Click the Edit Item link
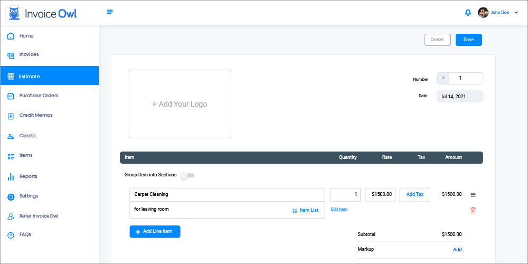The height and width of the screenshot is (264, 528). coord(339,209)
